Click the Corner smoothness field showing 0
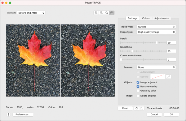This screenshot has height=121, width=186. click(171, 59)
